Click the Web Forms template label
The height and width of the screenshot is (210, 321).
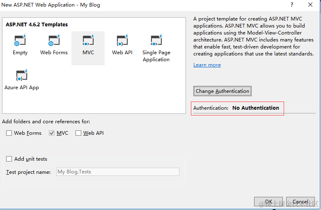54,53
